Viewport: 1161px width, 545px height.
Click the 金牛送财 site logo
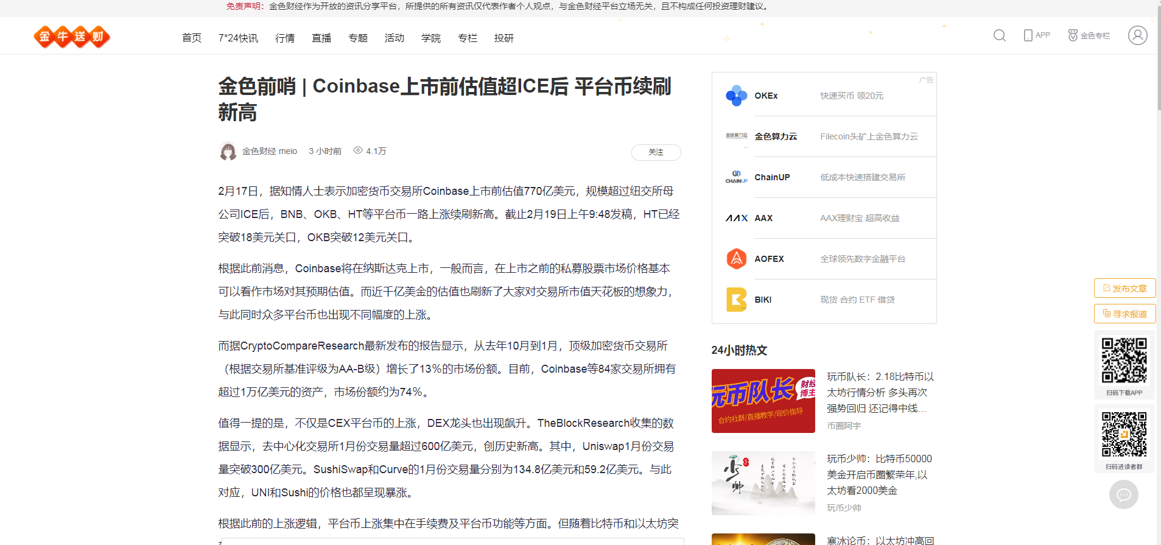click(72, 37)
